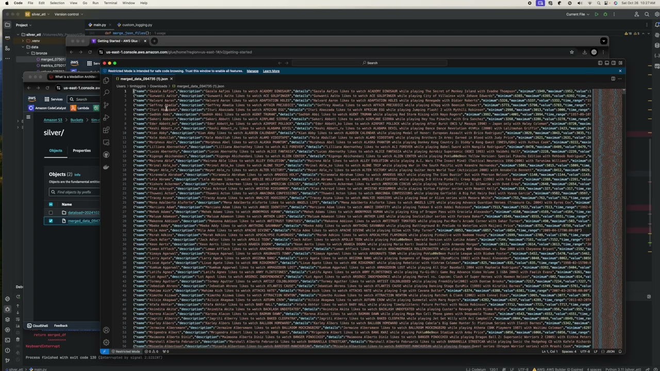
Task: Open Run and Debug view in VS Code
Action: [106, 117]
